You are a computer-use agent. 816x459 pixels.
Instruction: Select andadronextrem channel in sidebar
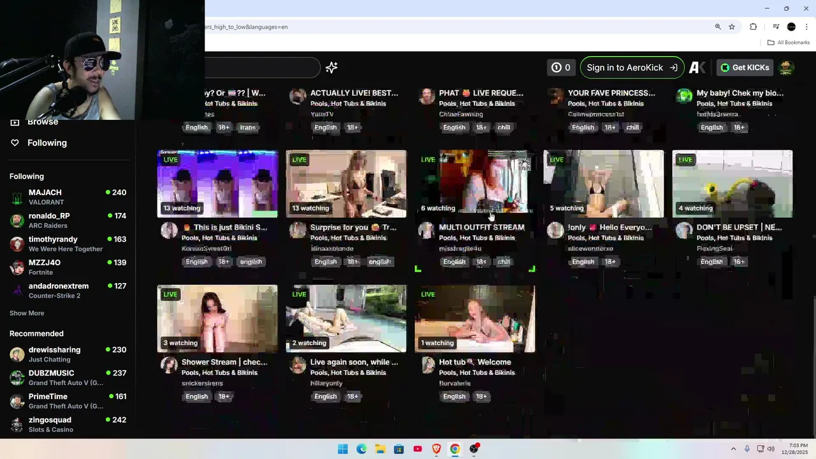point(68,291)
